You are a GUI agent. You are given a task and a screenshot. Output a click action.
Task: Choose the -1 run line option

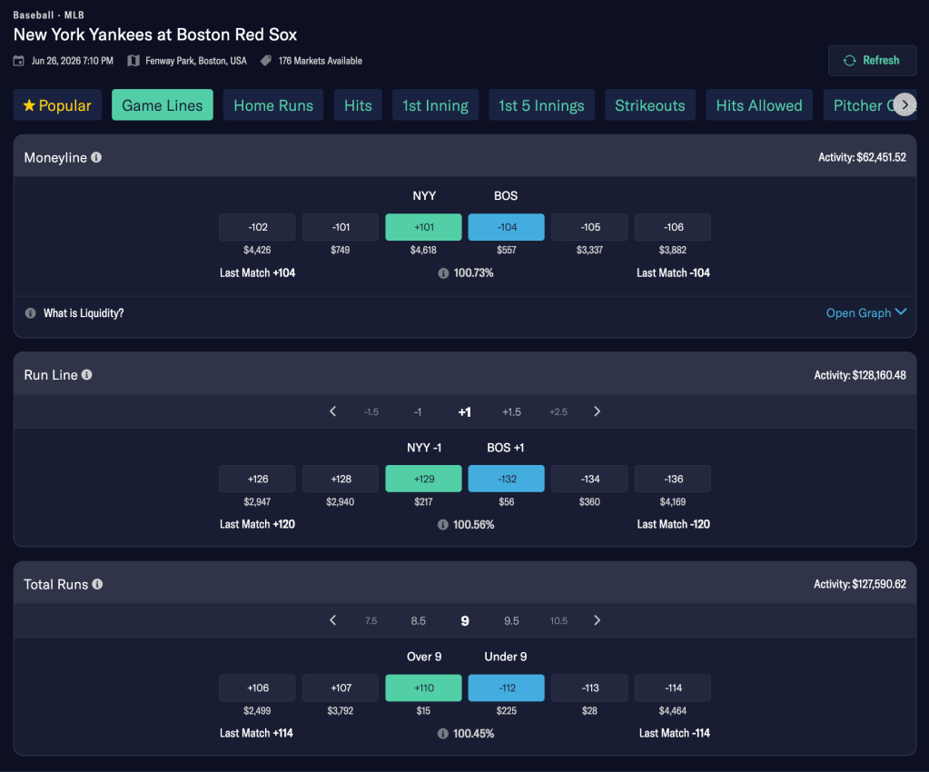418,411
